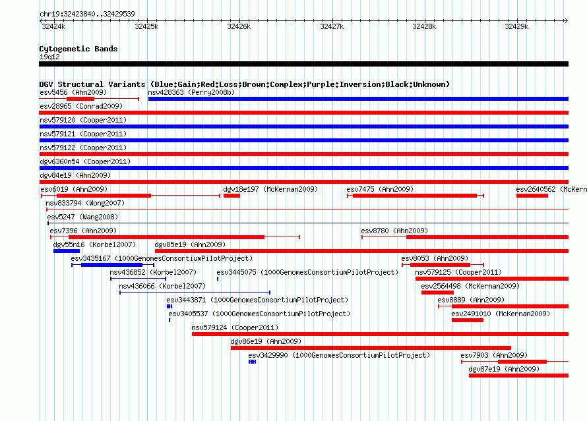Click the 32427k ruler label
The image size is (587, 421).
coord(332,26)
